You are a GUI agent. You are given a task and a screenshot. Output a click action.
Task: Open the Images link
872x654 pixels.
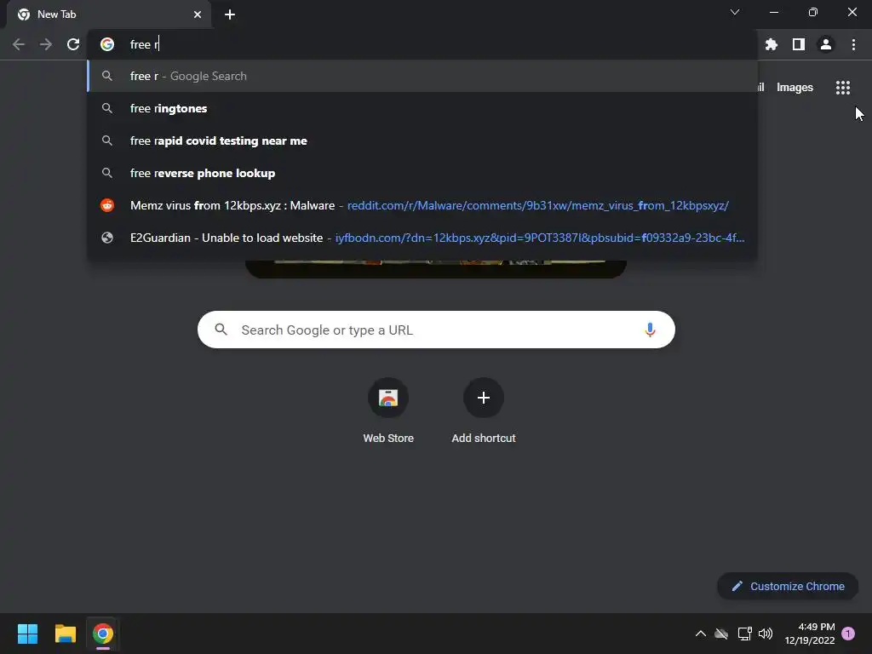click(x=795, y=88)
